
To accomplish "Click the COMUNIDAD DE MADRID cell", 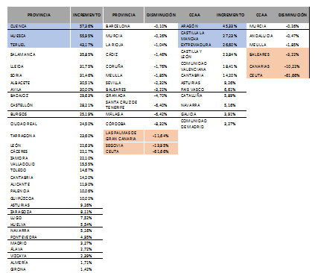I will pyautogui.click(x=195, y=124).
